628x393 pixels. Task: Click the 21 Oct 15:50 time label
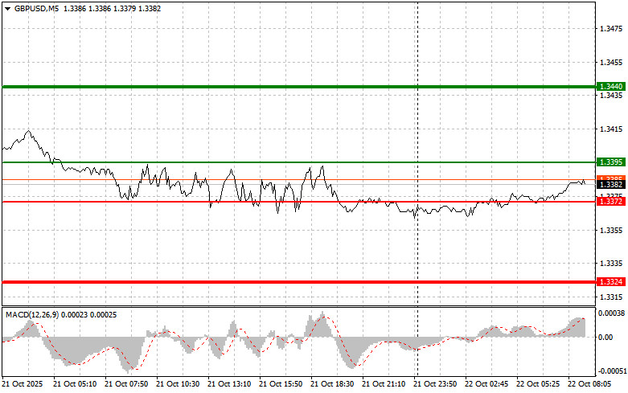tap(281, 384)
